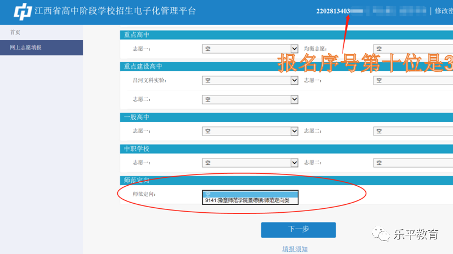Viewport: 453px width, 254px height.
Task: Select the highlighted 空 option in 师范定向 list
Action: 249,194
